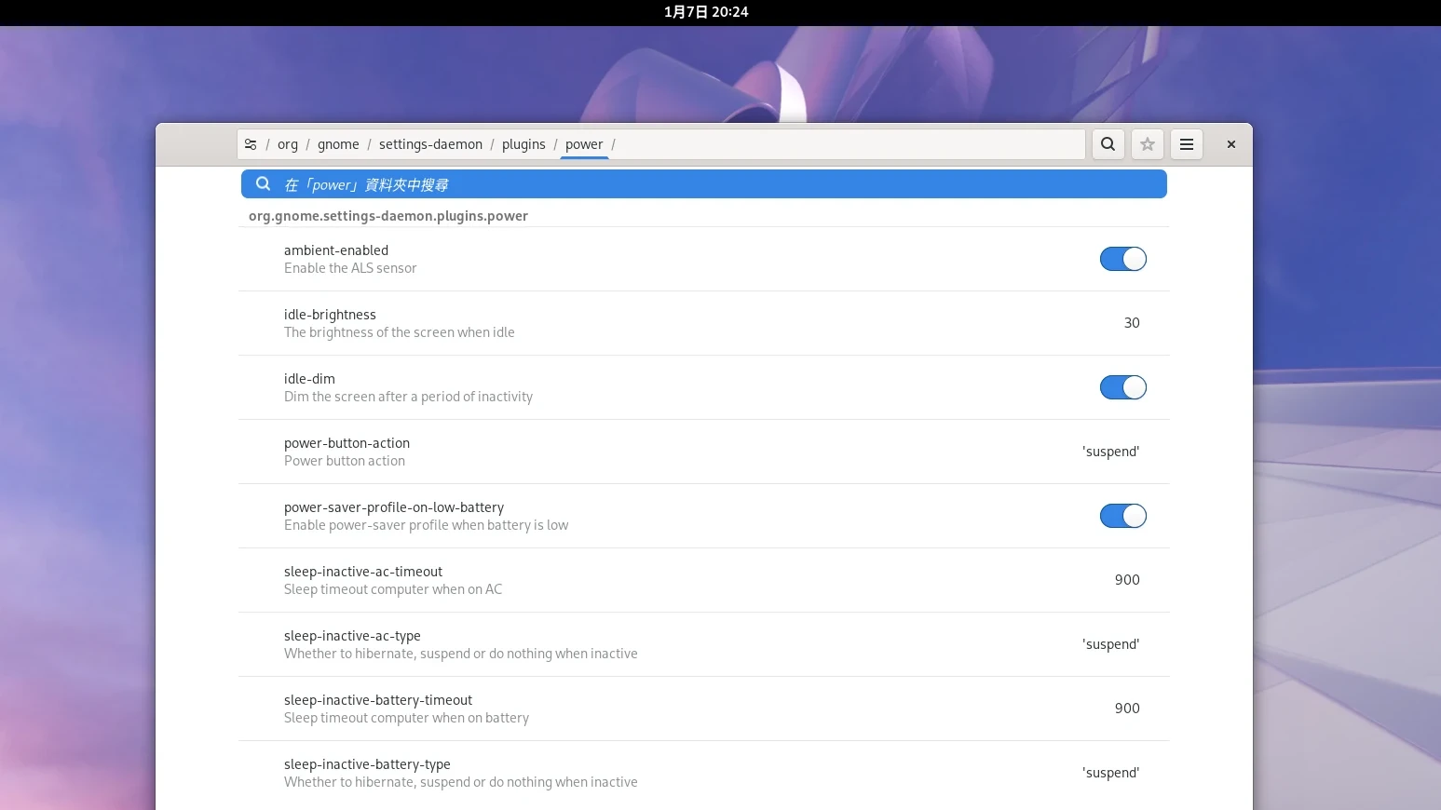Viewport: 1441px width, 810px height.
Task: Click the 'power' path bar item
Action: coord(584,144)
